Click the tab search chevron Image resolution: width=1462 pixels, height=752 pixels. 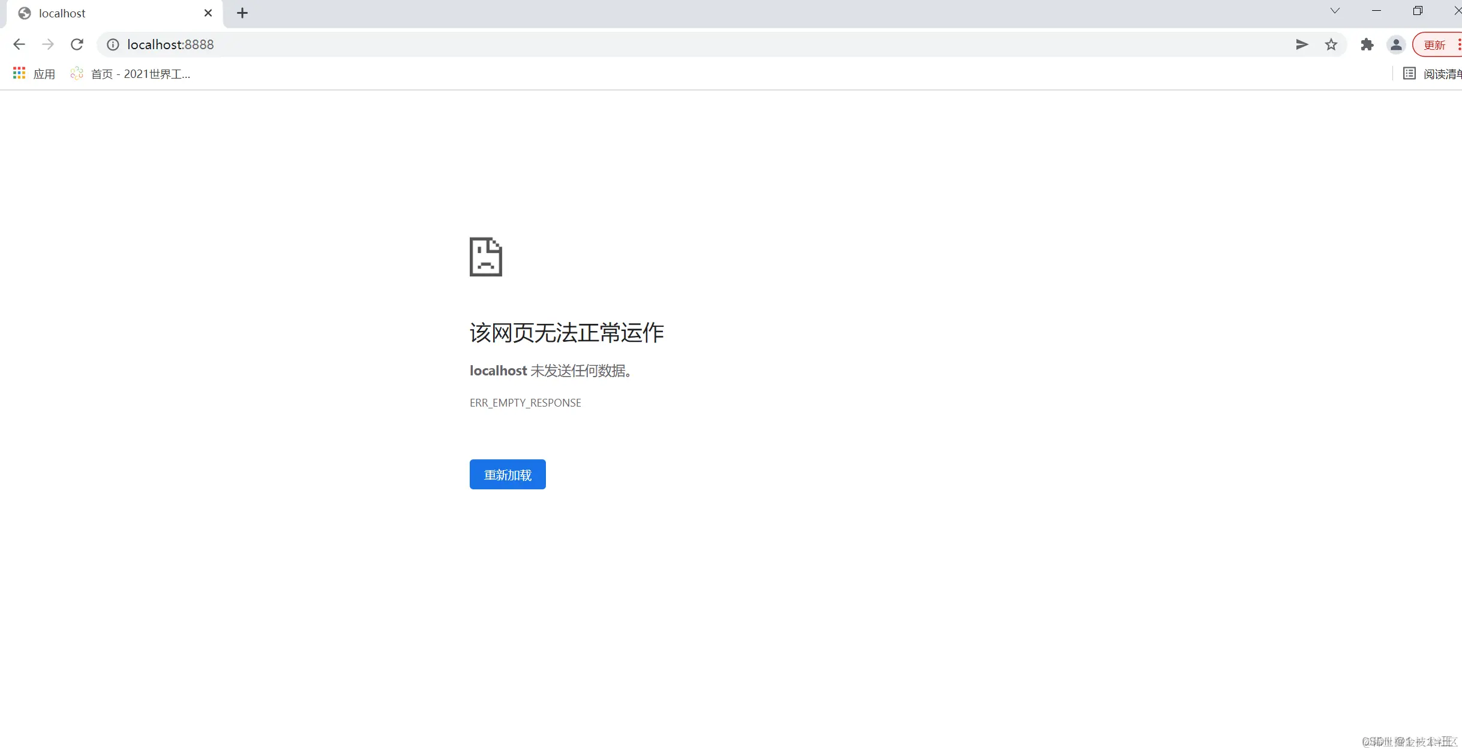pyautogui.click(x=1334, y=11)
